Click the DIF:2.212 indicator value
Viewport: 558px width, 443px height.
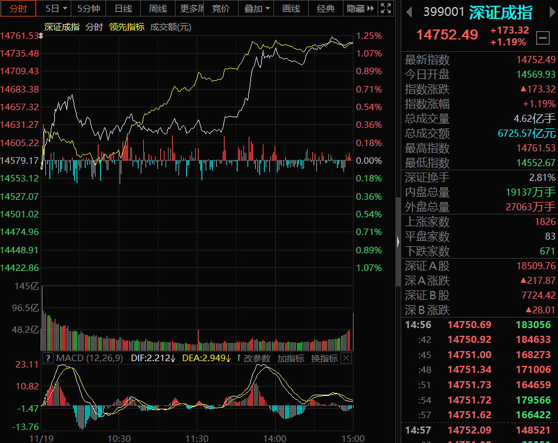click(153, 358)
